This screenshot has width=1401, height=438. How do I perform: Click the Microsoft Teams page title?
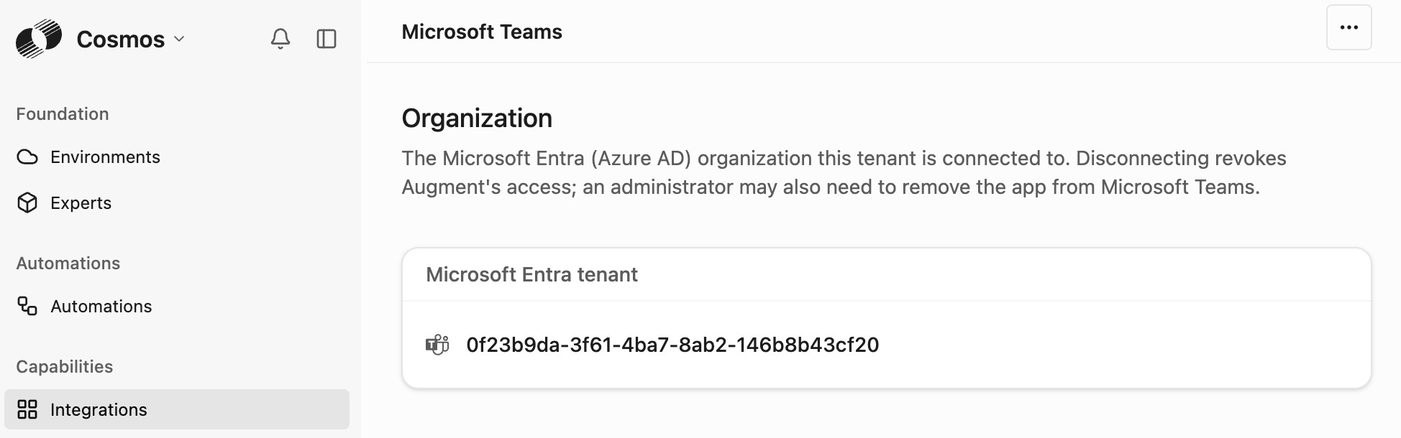(x=482, y=32)
